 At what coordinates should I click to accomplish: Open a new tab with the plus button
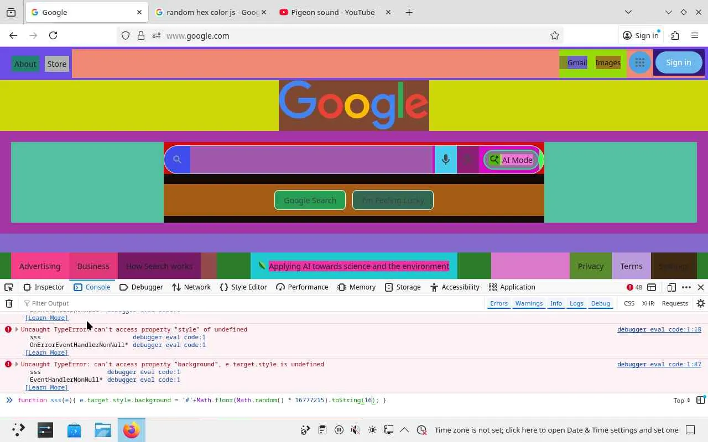(x=409, y=12)
